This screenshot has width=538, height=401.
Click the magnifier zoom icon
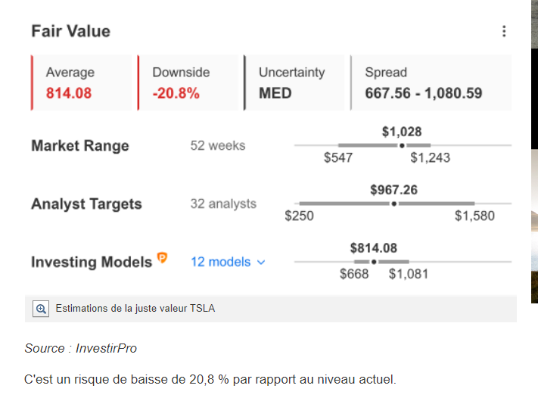[x=41, y=309]
